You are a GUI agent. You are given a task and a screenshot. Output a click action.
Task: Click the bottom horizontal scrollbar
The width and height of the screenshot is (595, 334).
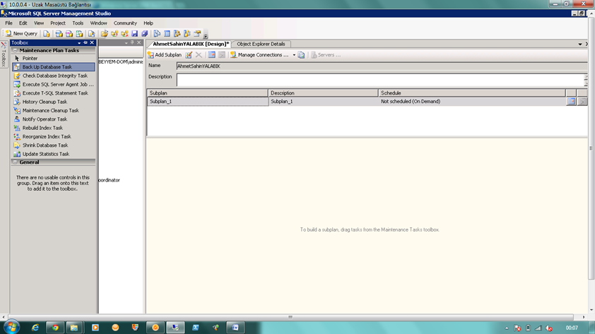coord(290,317)
